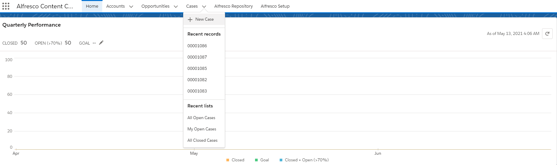
Task: Select case 00001087 from recent records
Action: tap(197, 57)
